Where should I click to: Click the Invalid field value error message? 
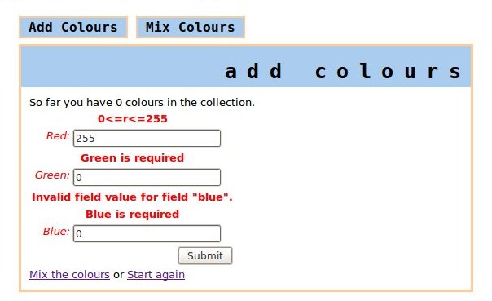(132, 197)
